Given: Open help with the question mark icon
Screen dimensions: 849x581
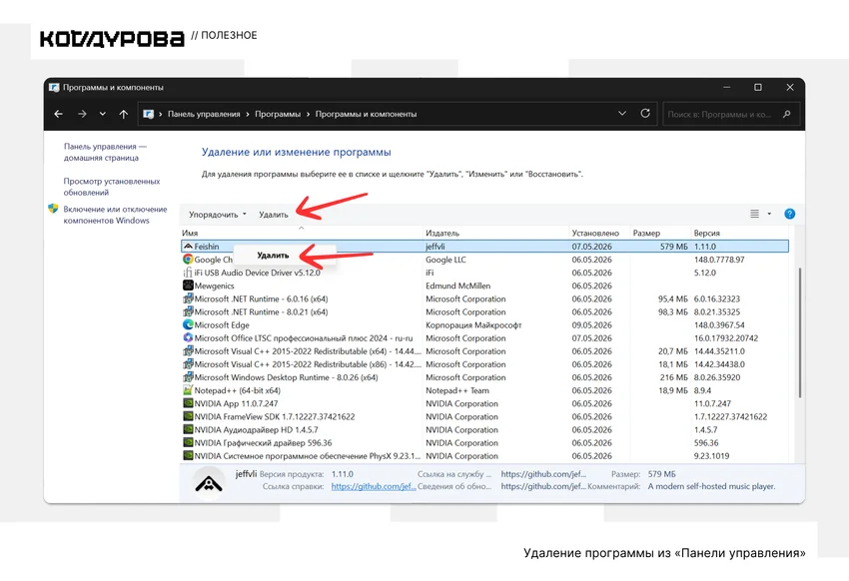Looking at the screenshot, I should point(790,215).
